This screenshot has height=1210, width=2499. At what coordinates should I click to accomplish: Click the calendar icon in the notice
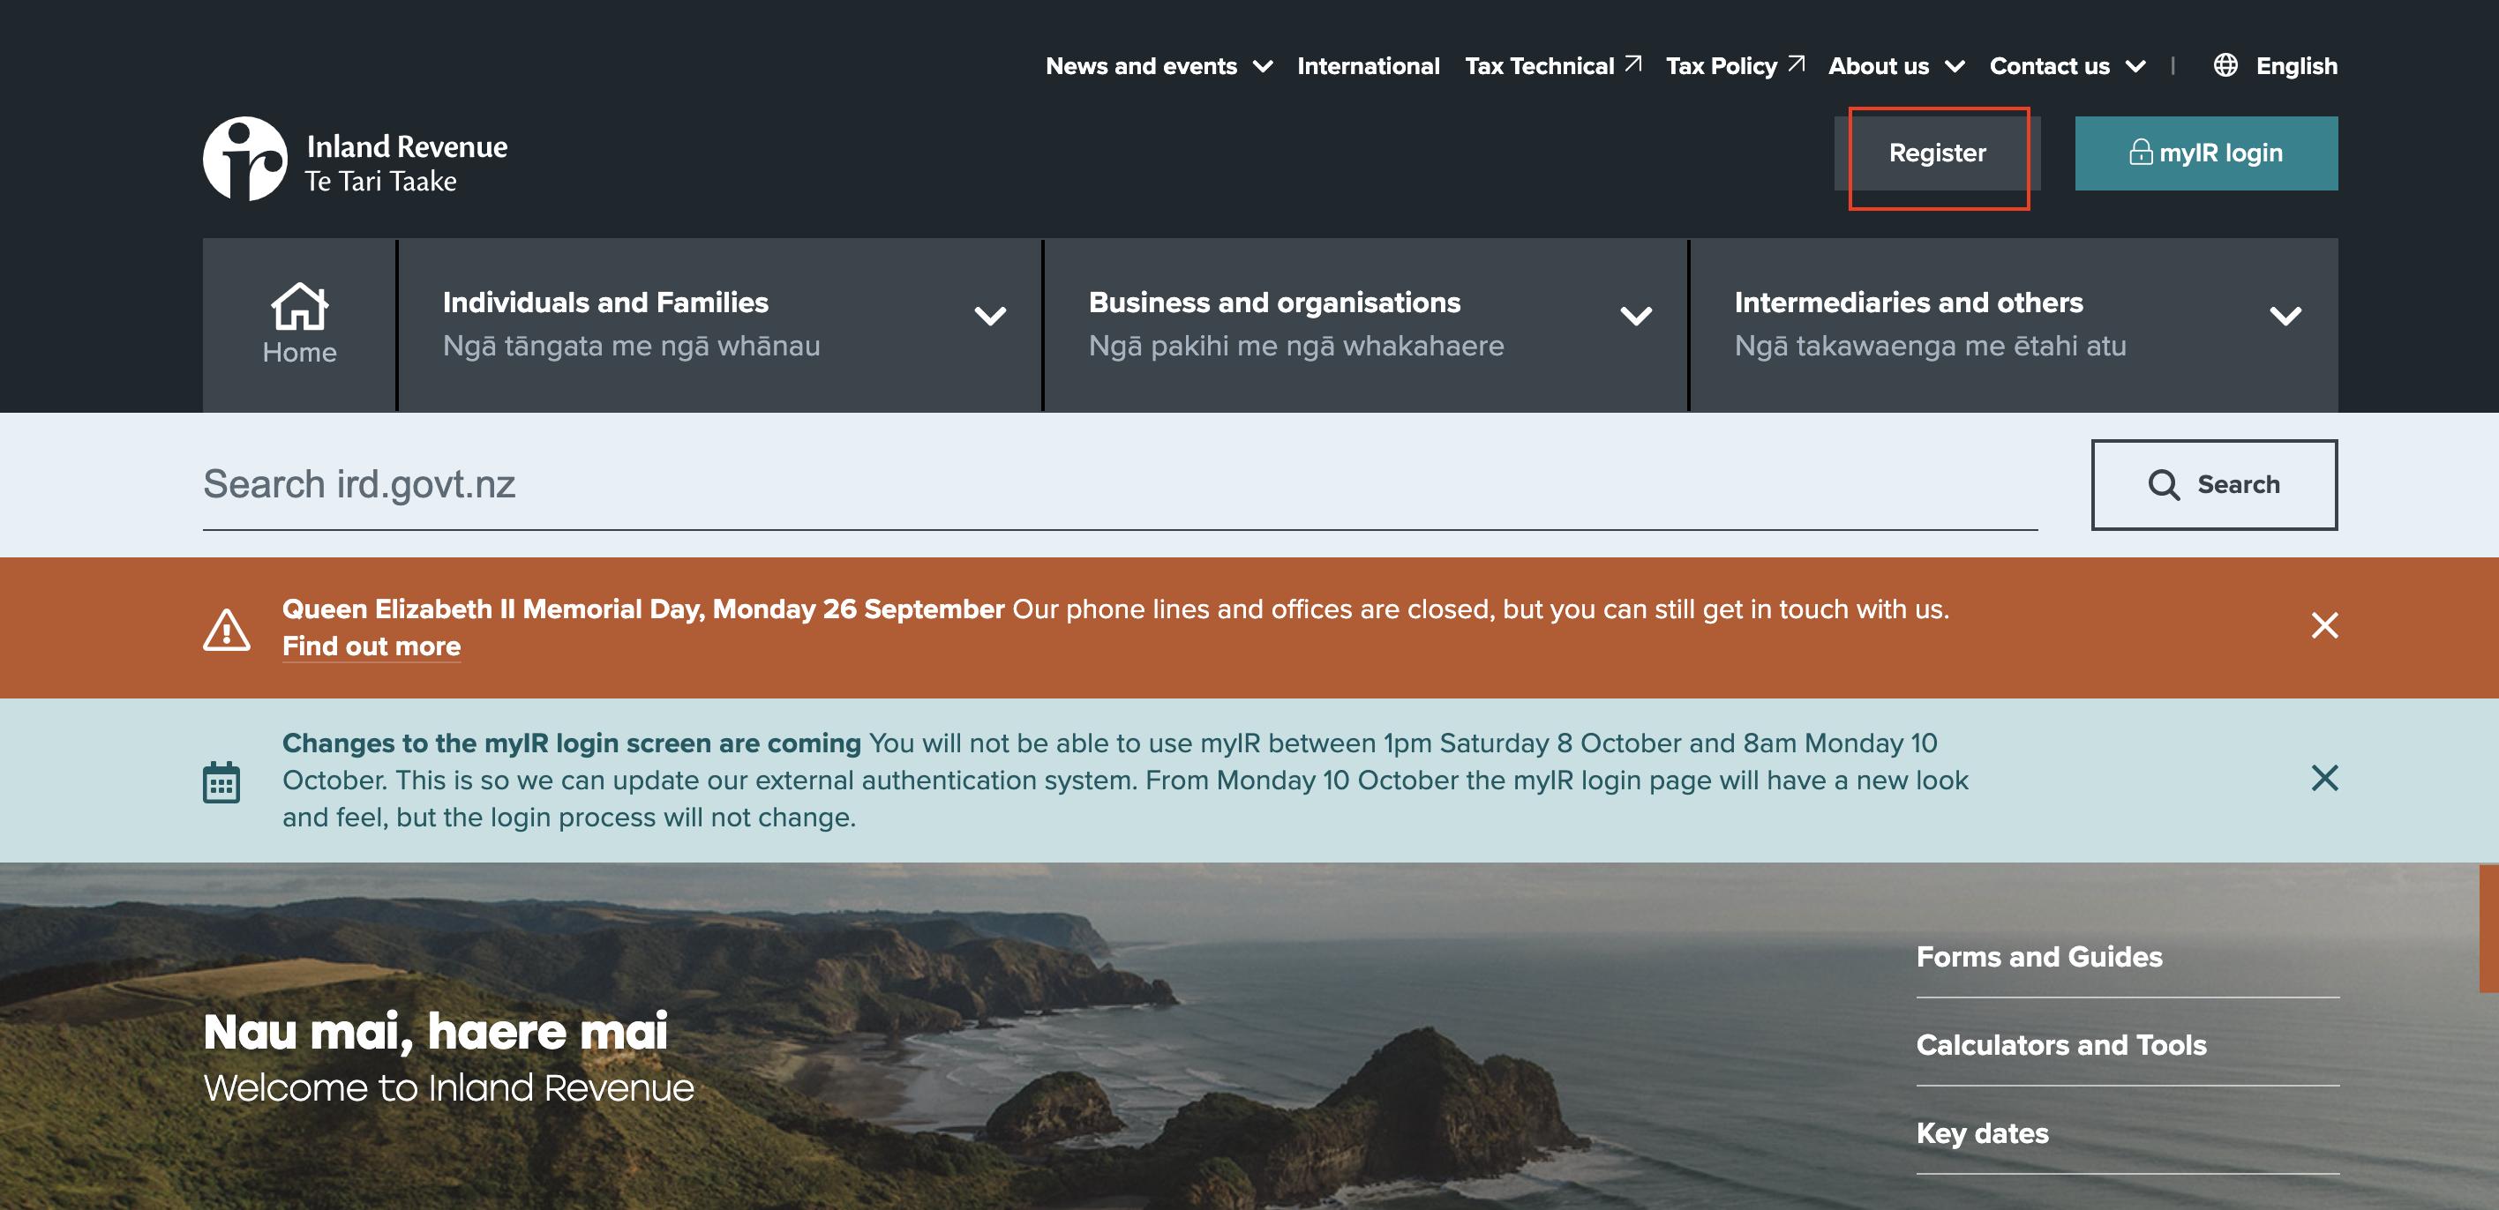coord(221,782)
